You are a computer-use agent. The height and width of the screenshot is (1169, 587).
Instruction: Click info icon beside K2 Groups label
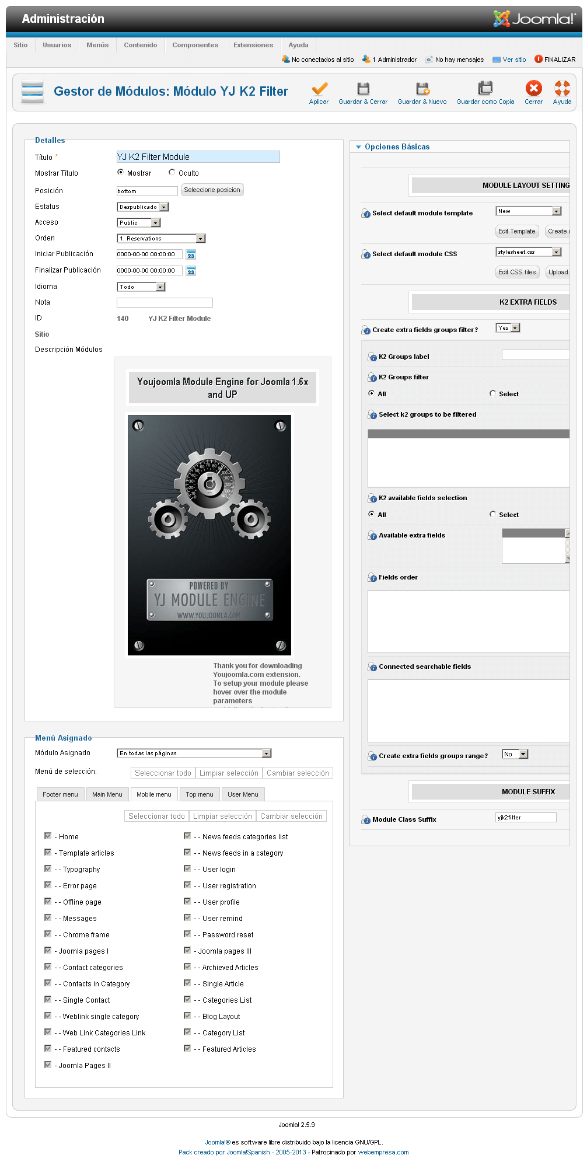pyautogui.click(x=372, y=357)
